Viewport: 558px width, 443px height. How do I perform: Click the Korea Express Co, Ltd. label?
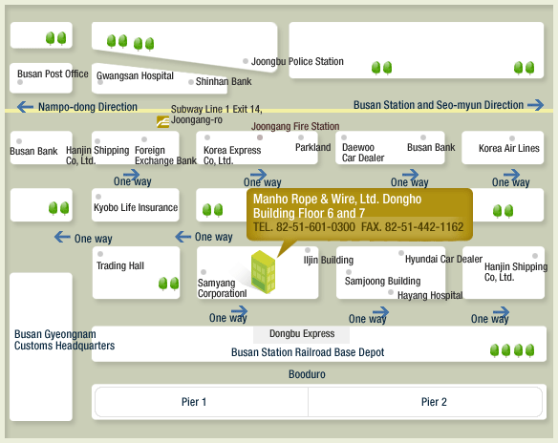click(x=232, y=156)
